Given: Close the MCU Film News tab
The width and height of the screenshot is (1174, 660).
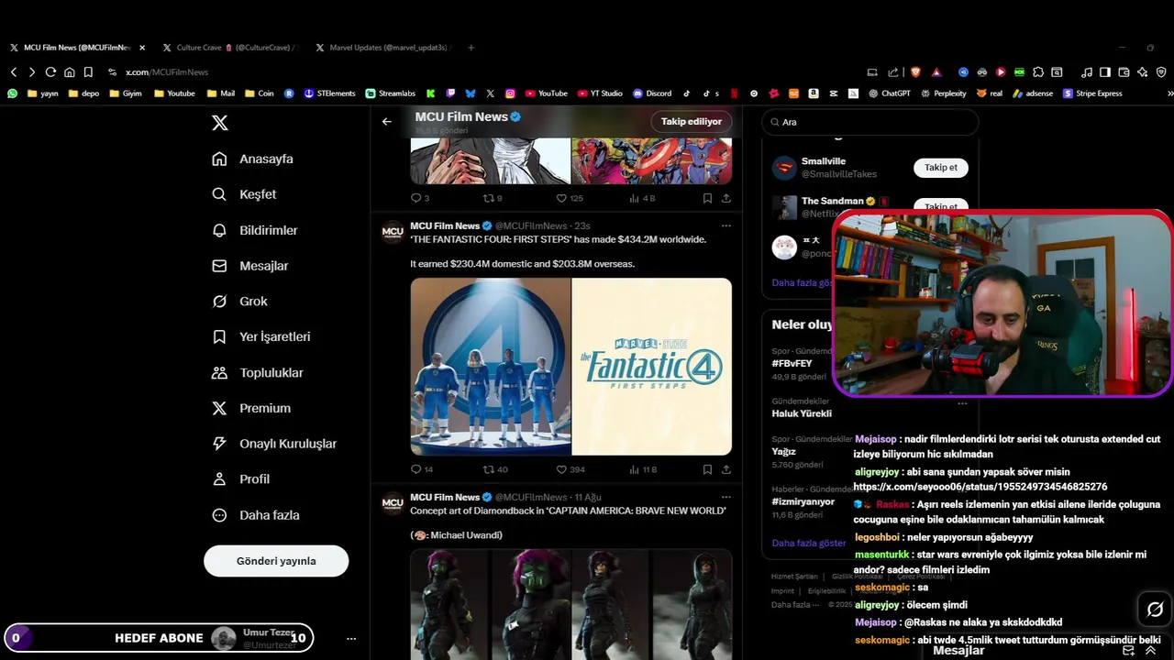Looking at the screenshot, I should click(142, 48).
